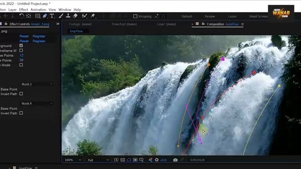The image size is (301, 169).
Task: Open the Show Channel color icon
Action: (x=150, y=160)
